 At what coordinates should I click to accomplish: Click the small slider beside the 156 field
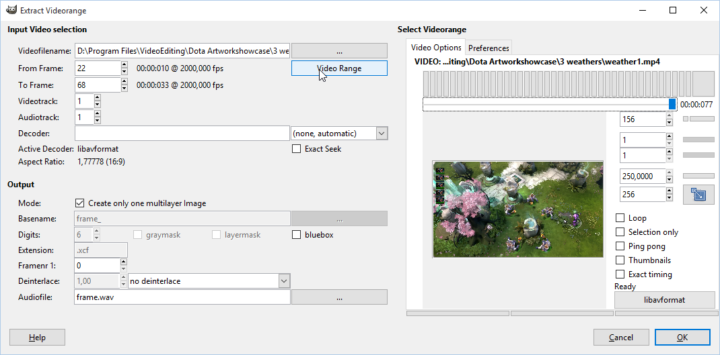(x=699, y=119)
